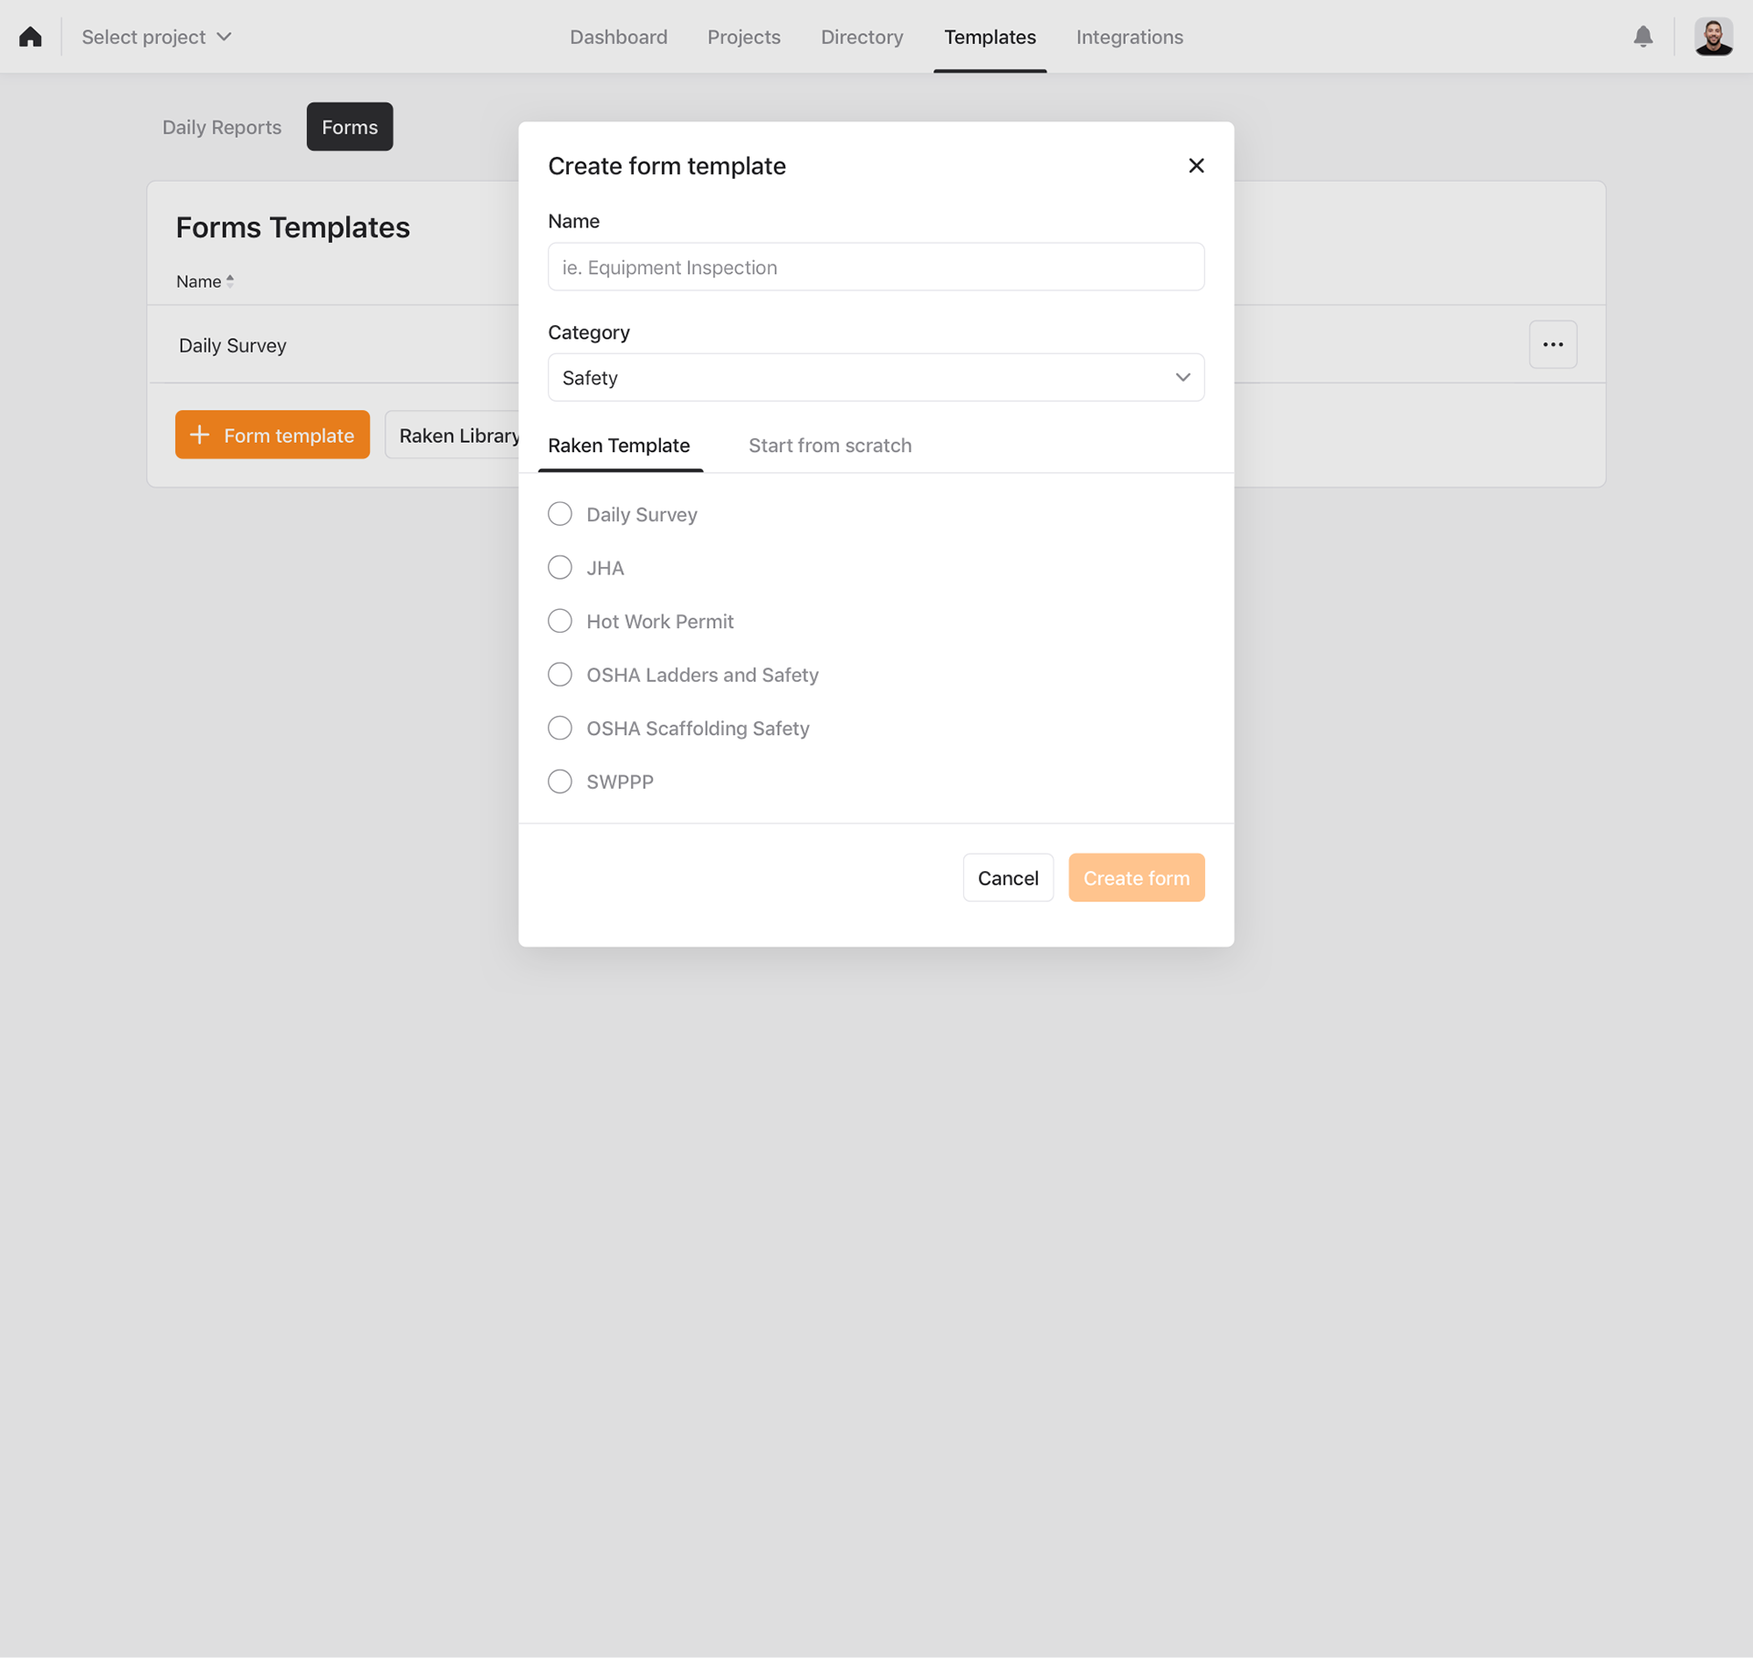
Task: Select the JHA radio button
Action: (x=559, y=567)
